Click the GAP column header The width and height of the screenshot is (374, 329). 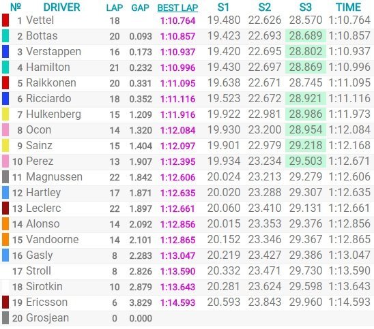141,8
